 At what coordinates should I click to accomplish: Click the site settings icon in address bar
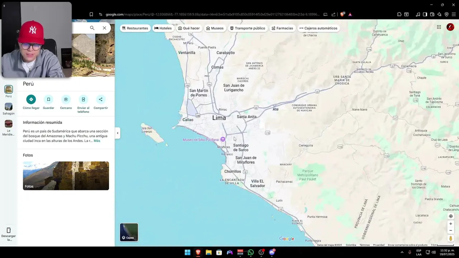[x=100, y=14]
